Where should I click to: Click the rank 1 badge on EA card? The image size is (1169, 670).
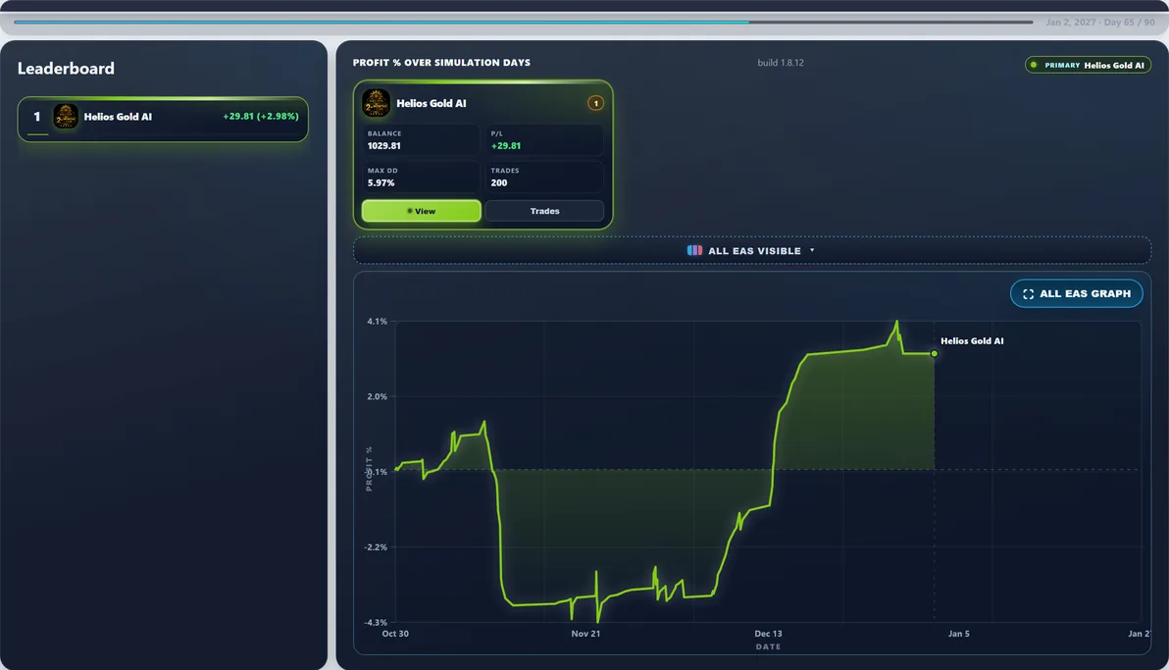(595, 103)
